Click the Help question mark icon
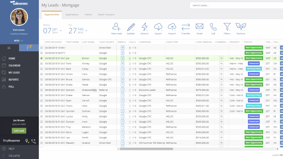 point(4,149)
